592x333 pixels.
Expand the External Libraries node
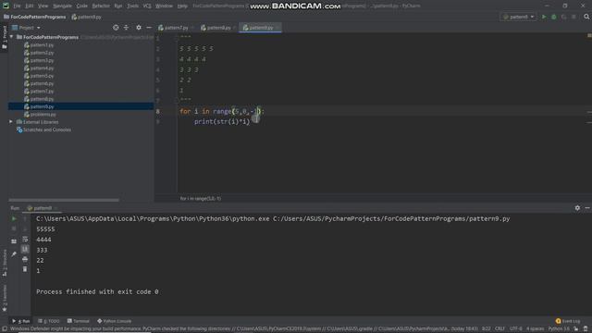[x=11, y=122]
